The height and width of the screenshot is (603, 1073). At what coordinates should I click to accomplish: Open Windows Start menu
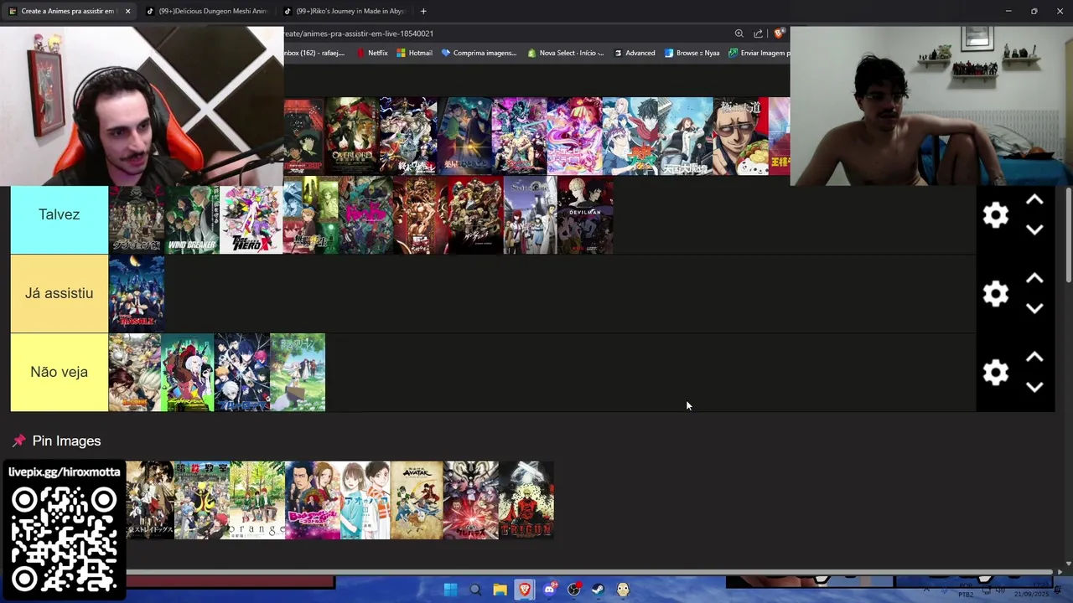click(x=450, y=590)
